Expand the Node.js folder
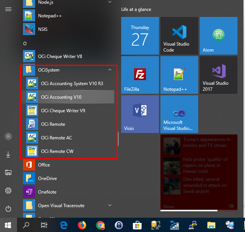245x232 pixels. 110,2
